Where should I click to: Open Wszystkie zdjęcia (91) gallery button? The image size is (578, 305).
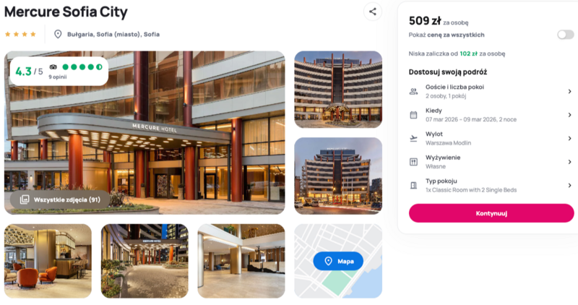click(x=60, y=199)
